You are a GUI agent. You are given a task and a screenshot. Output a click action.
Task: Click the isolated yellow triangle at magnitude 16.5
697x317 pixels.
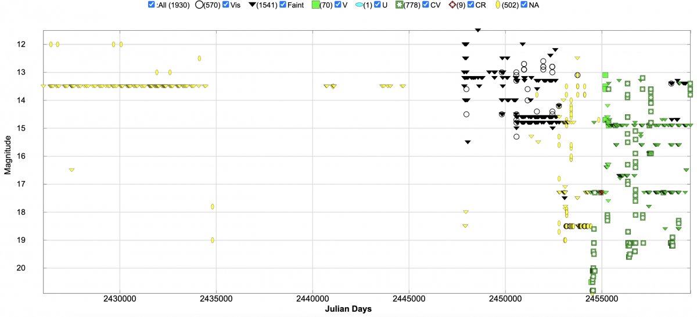point(71,170)
